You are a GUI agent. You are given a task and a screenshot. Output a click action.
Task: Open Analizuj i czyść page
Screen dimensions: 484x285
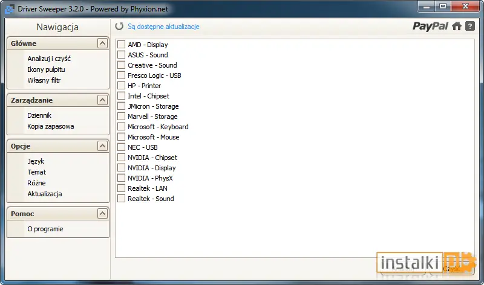pyautogui.click(x=49, y=59)
